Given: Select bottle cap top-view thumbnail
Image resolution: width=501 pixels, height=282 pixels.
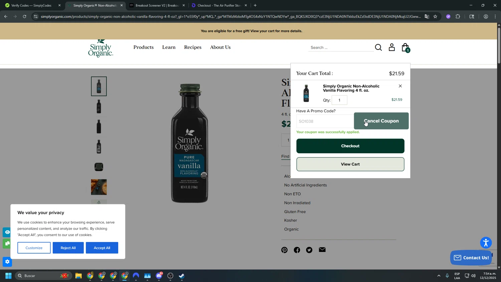Looking at the screenshot, I should point(99,167).
